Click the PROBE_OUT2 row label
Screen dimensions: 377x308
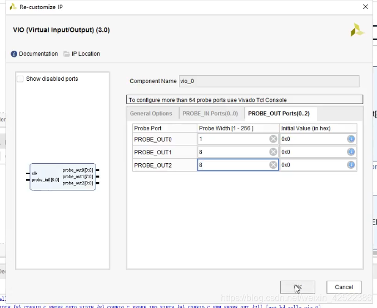coord(153,165)
